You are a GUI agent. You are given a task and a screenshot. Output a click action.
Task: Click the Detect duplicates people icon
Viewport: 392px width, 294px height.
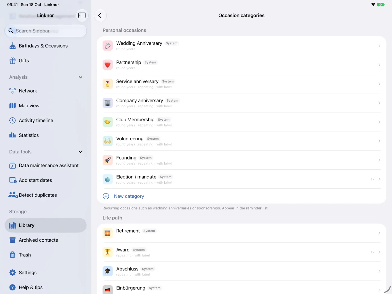coord(13,195)
